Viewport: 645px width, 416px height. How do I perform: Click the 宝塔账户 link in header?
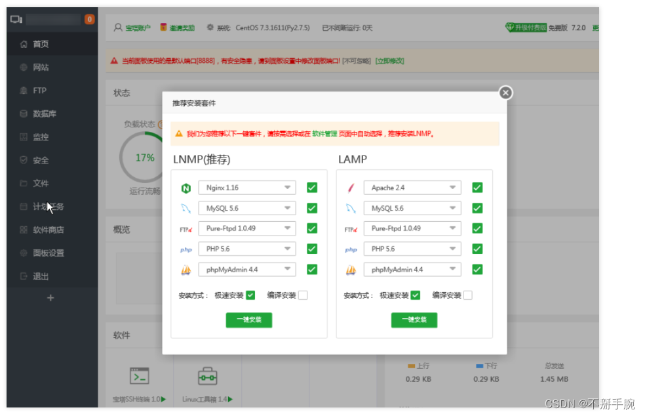(138, 28)
